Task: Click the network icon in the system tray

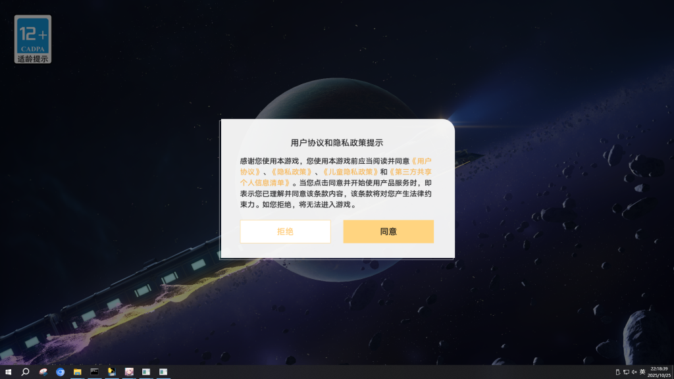Action: [626, 370]
